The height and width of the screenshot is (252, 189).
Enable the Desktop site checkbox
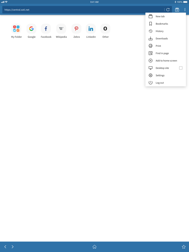tap(181, 68)
